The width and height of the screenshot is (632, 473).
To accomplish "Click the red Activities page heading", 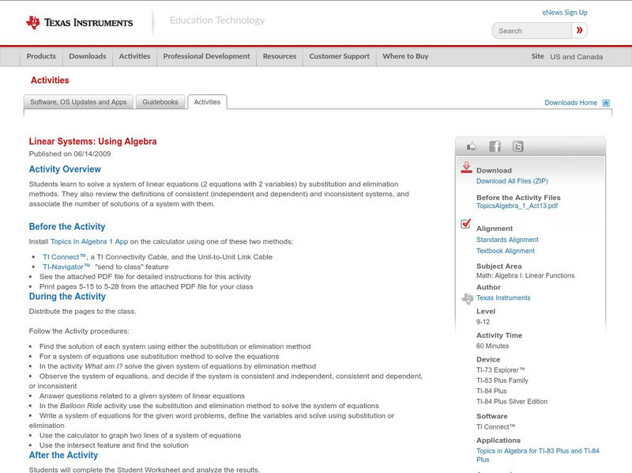I will 50,81.
